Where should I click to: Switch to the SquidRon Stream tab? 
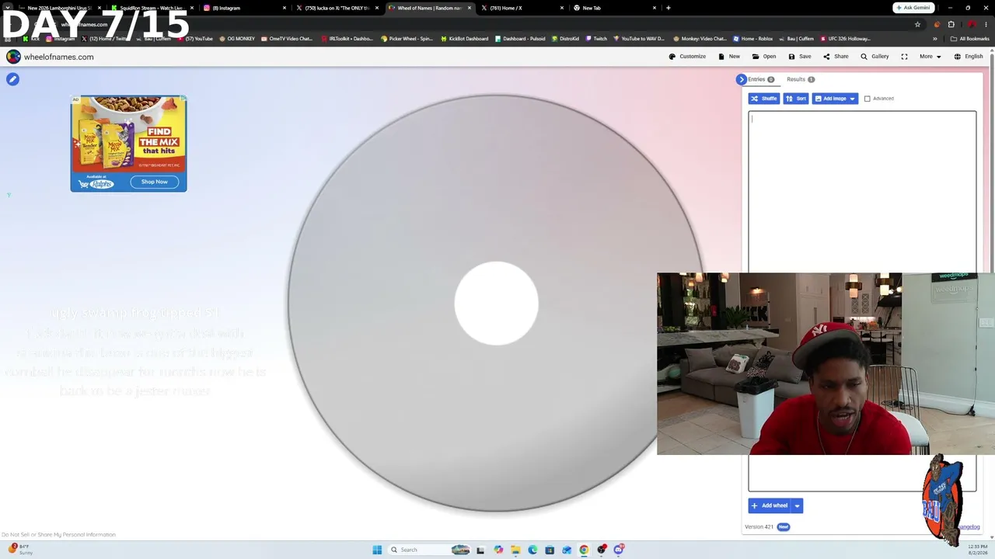pos(151,8)
